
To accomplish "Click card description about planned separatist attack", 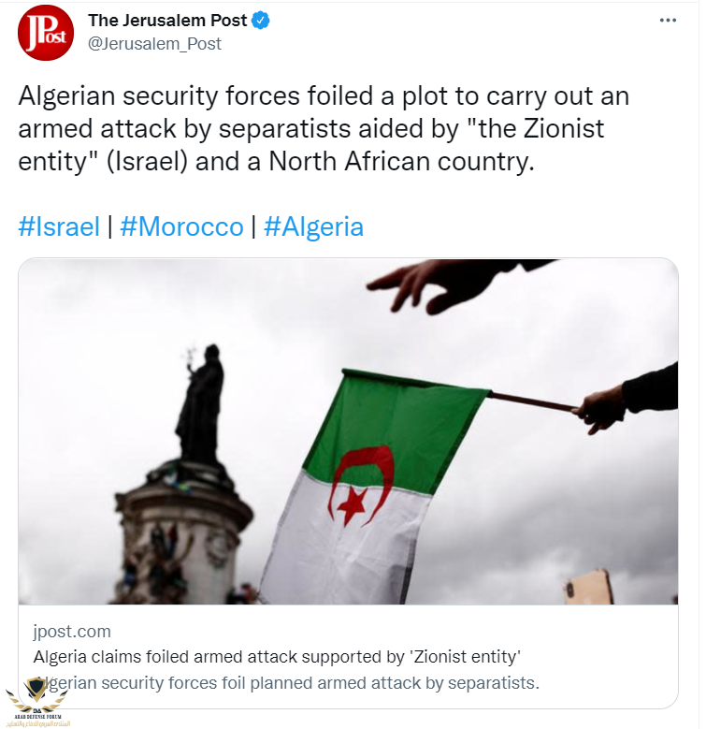I will point(290,682).
